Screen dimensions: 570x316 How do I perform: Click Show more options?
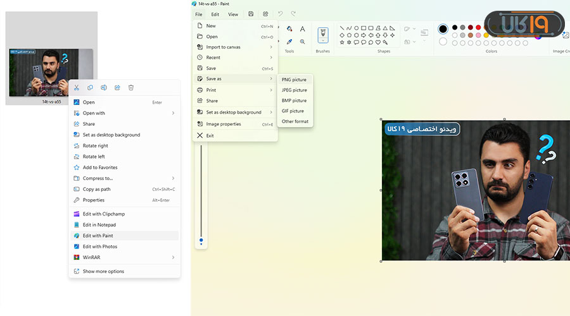103,272
